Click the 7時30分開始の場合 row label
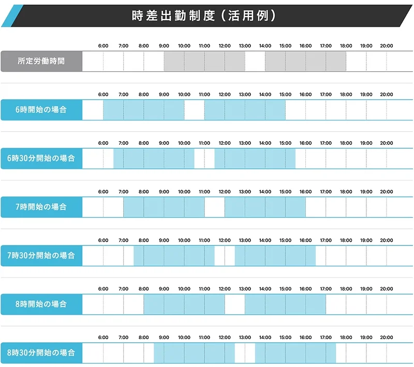 pyautogui.click(x=41, y=255)
